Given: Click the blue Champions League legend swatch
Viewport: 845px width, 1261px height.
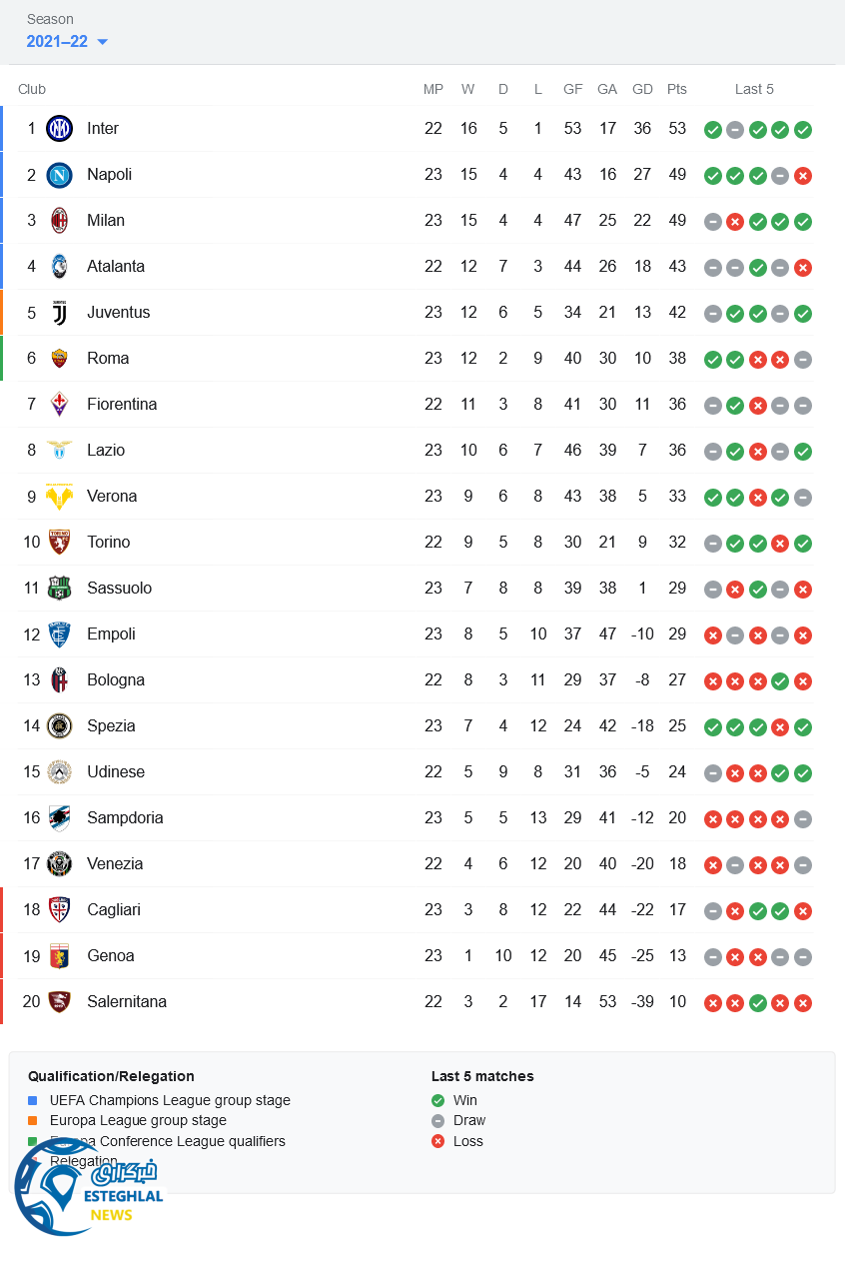Looking at the screenshot, I should (33, 1101).
